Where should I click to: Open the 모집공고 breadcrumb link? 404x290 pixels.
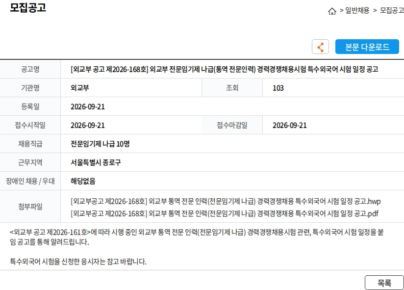click(x=392, y=10)
